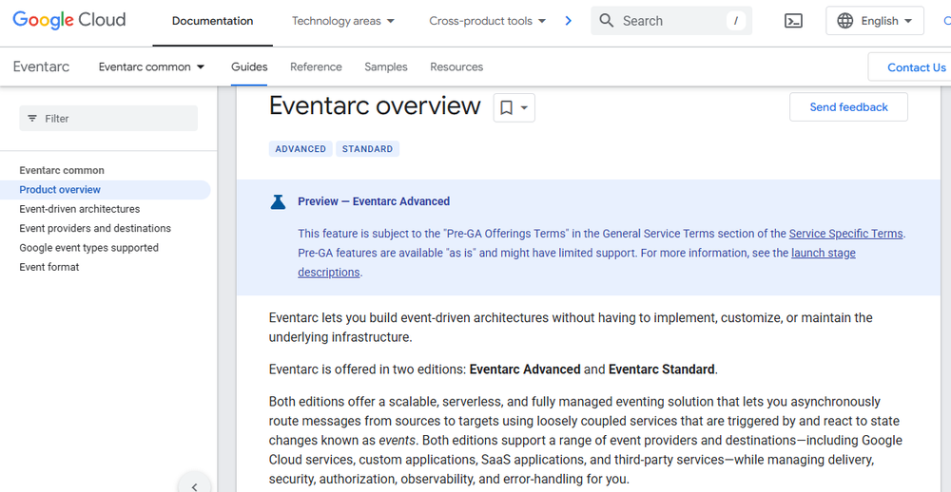The width and height of the screenshot is (951, 492).
Task: Click the search magnifier icon
Action: pos(607,21)
